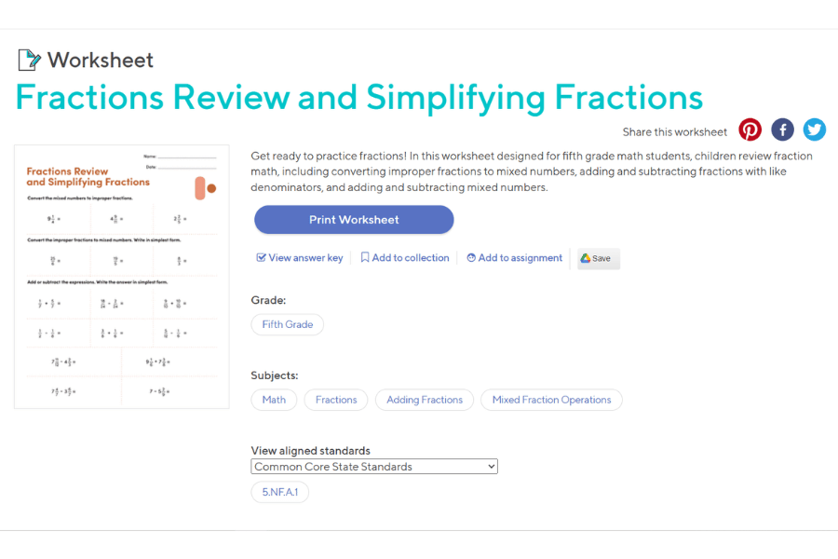Click the standards dropdown chevron arrow
Viewport: 838px width, 559px height.
click(x=489, y=466)
